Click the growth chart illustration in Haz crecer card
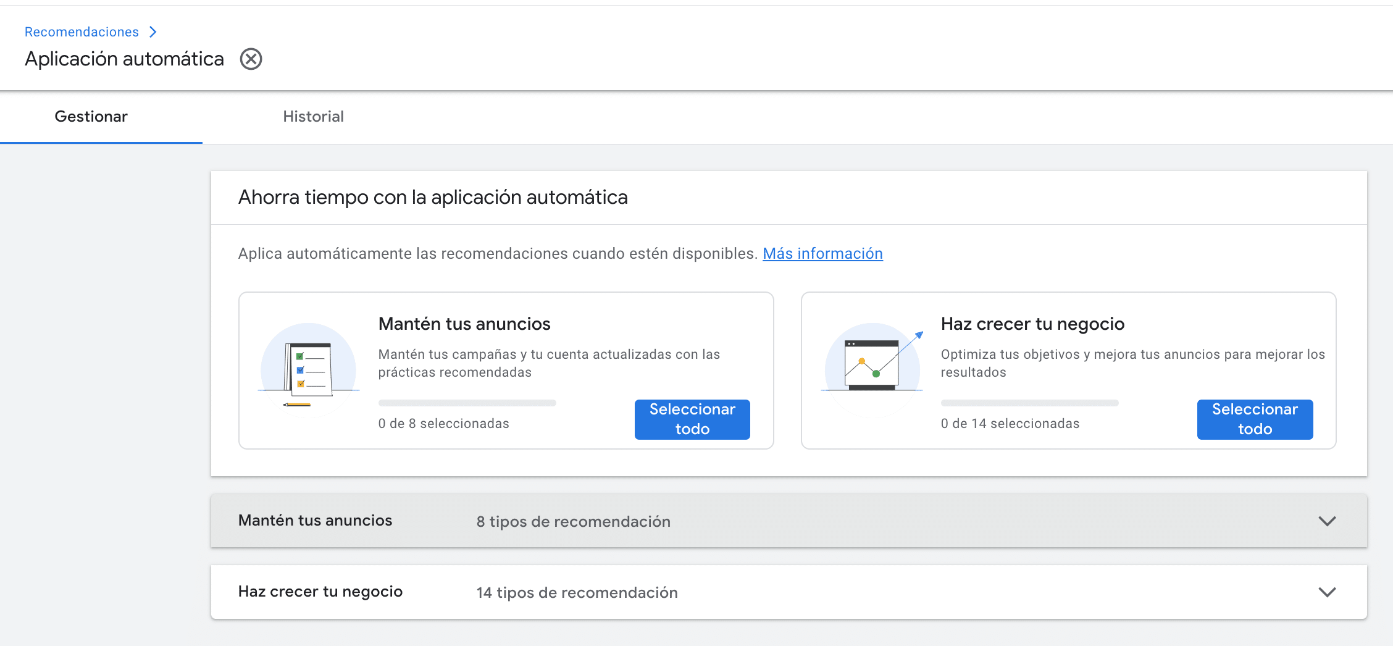Image resolution: width=1393 pixels, height=646 pixels. [872, 366]
